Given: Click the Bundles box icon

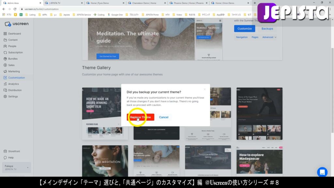Looking at the screenshot, I should 5,59.
